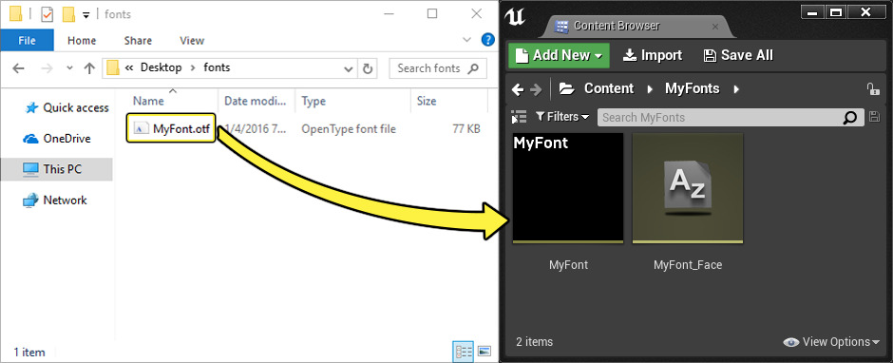Select OneDrive in navigation pane
Image resolution: width=893 pixels, height=363 pixels.
pos(56,139)
